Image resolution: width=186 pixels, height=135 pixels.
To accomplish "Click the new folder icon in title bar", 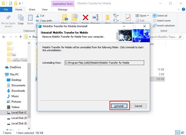I will pos(16,3).
